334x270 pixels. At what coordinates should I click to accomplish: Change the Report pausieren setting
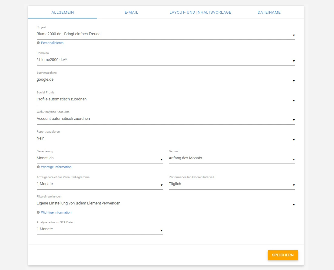(x=165, y=139)
